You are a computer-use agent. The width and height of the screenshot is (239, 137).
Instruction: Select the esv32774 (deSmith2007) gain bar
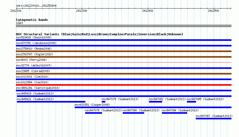pyautogui.click(x=124, y=68)
